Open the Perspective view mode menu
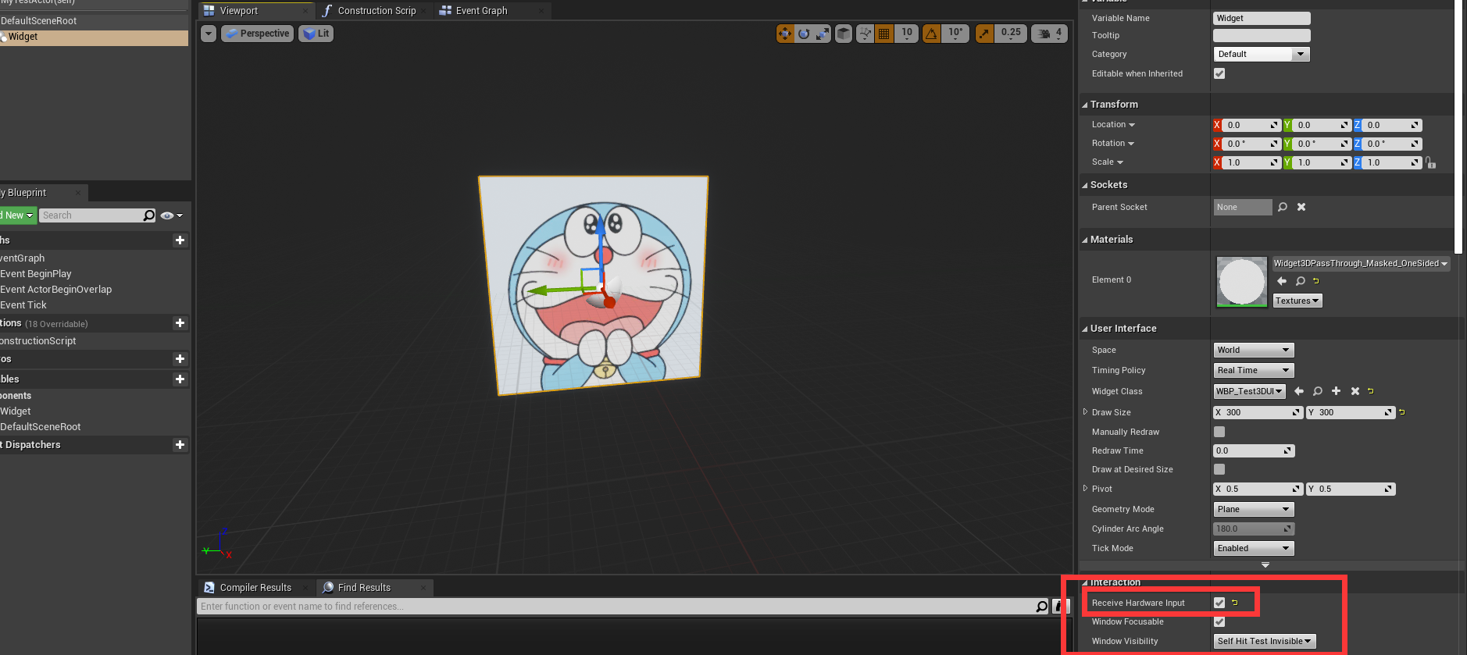 pyautogui.click(x=257, y=34)
